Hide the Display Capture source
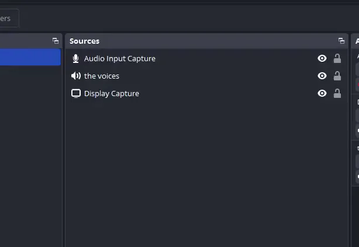359x247 pixels. [322, 94]
